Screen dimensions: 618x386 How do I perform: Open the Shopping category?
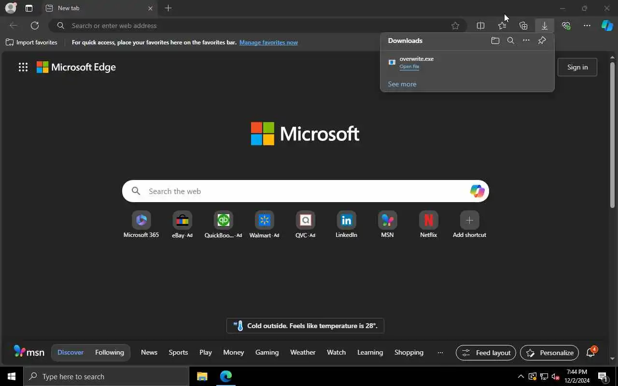[409, 352]
